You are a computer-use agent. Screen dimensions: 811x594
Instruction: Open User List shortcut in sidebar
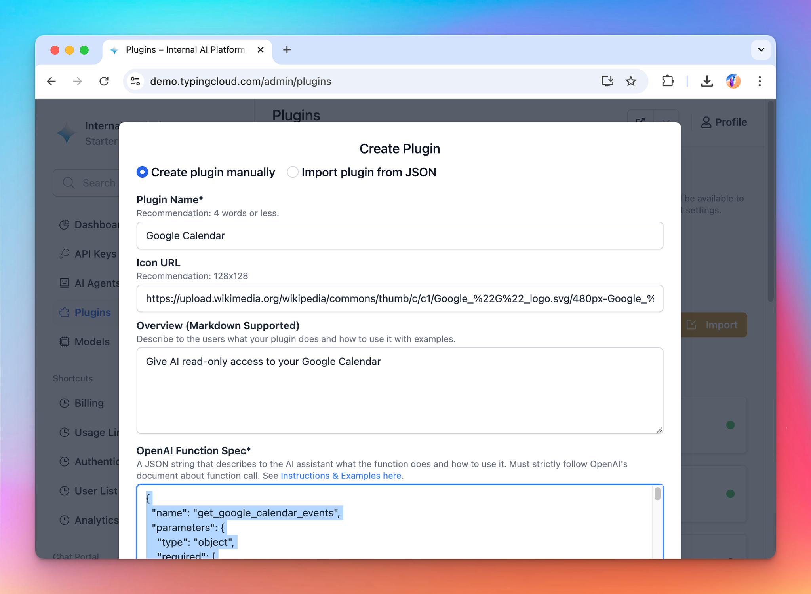[88, 491]
